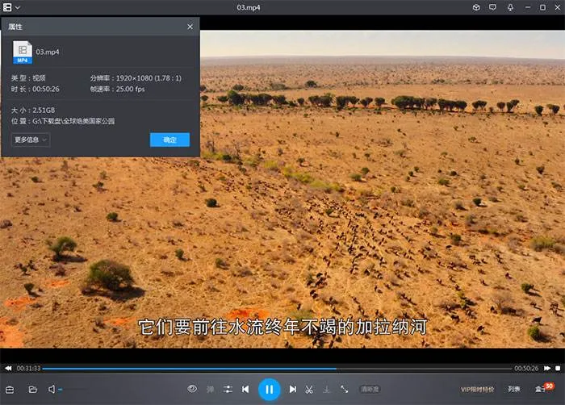Skip to the previous video
565x405 pixels.
[x=245, y=389]
